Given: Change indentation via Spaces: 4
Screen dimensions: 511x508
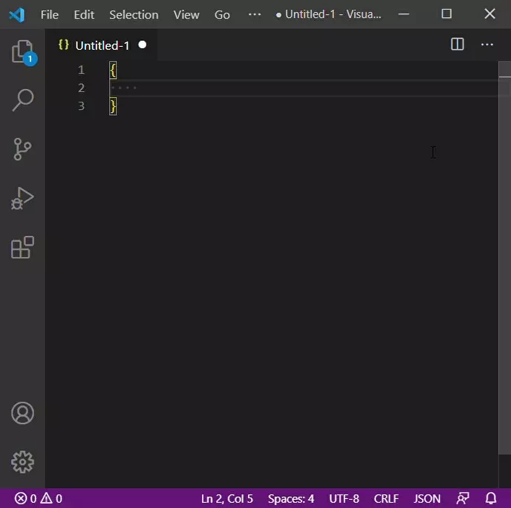Looking at the screenshot, I should [x=290, y=498].
